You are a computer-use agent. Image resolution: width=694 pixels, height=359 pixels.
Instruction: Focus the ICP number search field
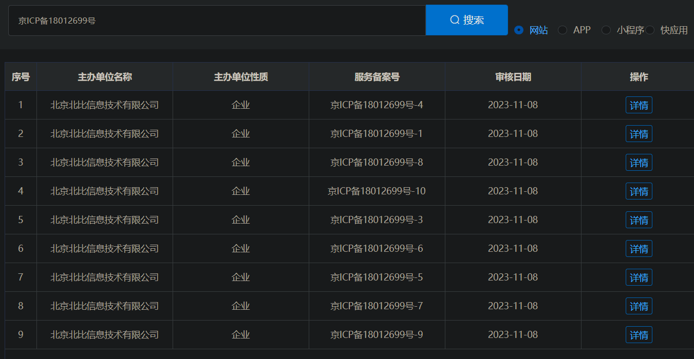tap(217, 21)
